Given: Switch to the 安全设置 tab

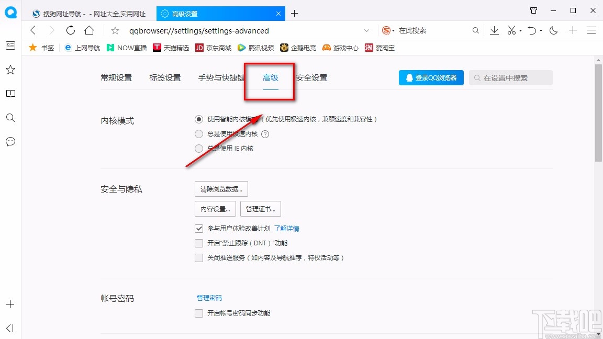Looking at the screenshot, I should point(311,77).
